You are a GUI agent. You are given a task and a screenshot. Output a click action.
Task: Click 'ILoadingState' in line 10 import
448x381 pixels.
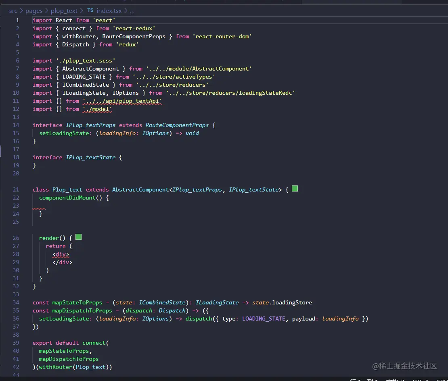85,93
